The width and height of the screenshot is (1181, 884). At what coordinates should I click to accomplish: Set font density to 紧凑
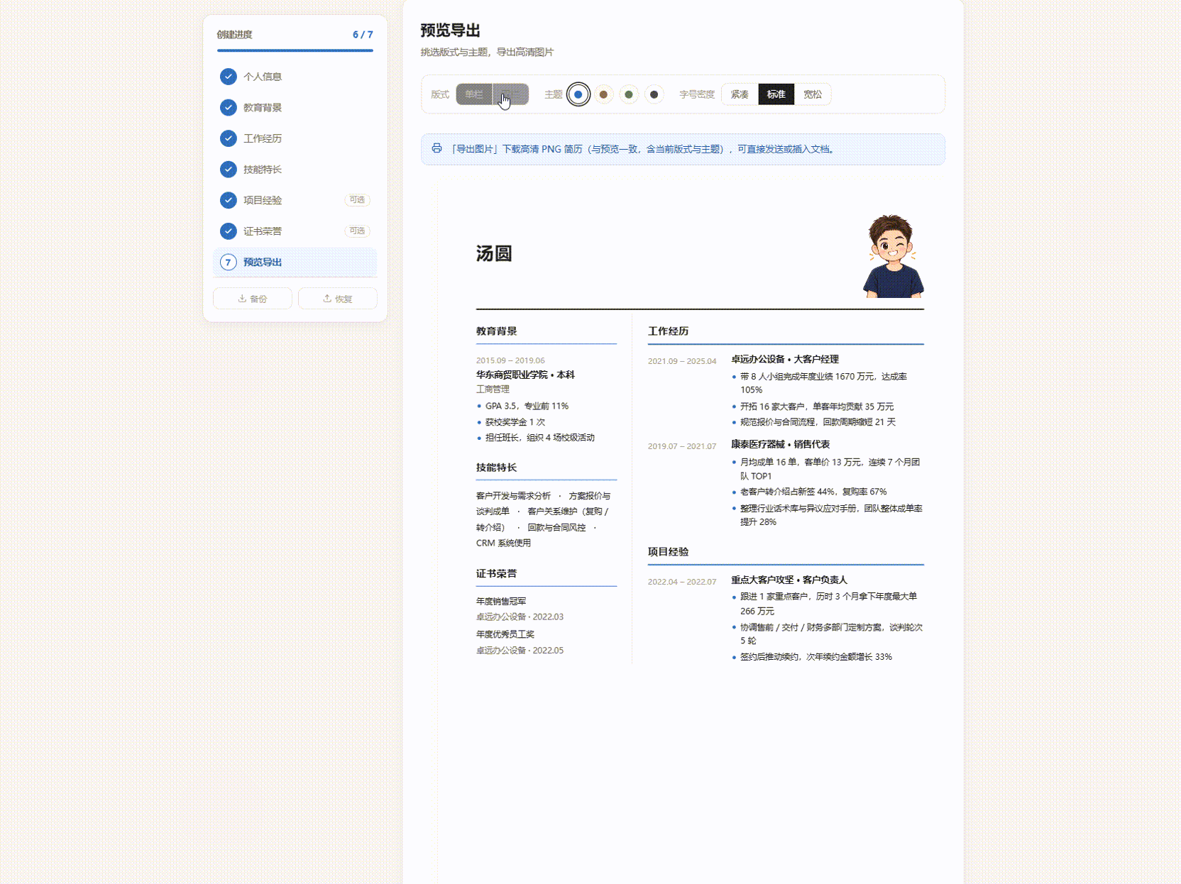coord(740,94)
